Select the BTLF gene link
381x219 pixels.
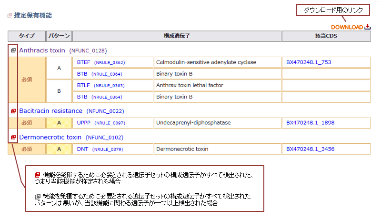click(x=84, y=86)
